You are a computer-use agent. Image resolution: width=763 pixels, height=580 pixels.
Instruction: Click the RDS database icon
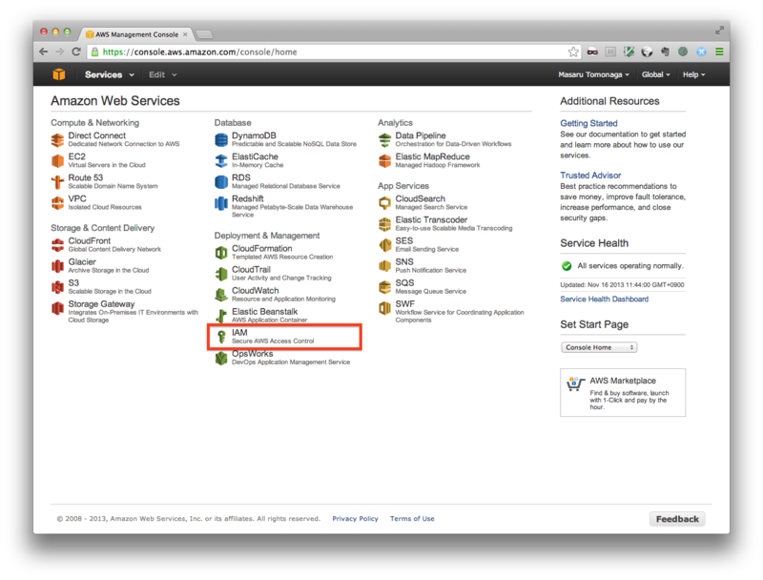(x=221, y=182)
